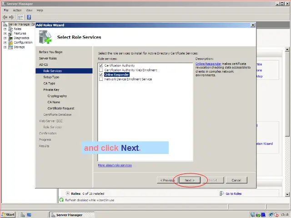This screenshot has height=218, width=291.
Task: Click the Go to Roles link
Action: coord(234,193)
